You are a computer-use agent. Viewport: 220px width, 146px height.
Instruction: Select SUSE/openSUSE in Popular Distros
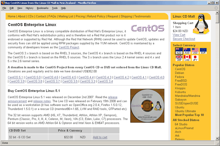(x=187, y=103)
